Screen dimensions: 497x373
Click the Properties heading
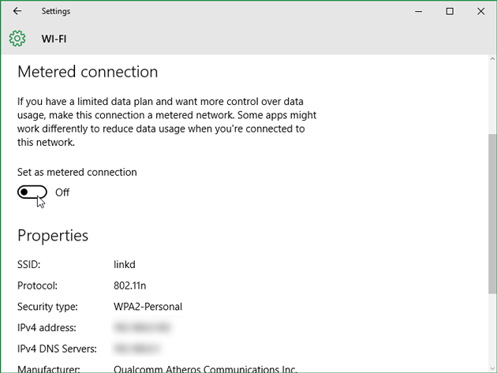(x=53, y=235)
